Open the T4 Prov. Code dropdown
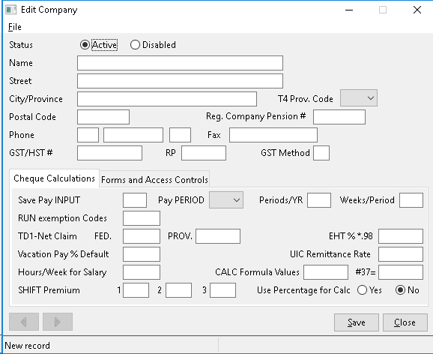 pos(359,98)
